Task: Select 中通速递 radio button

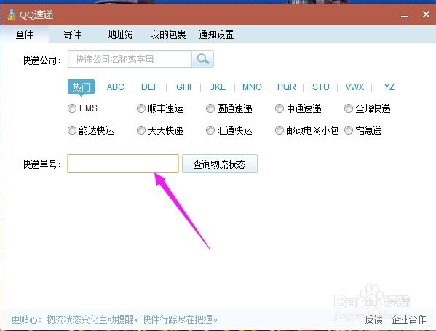Action: coord(280,108)
